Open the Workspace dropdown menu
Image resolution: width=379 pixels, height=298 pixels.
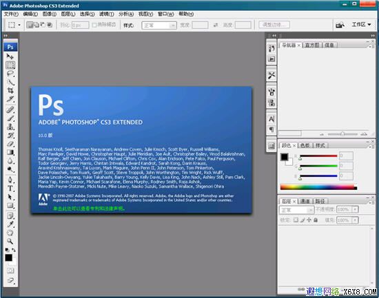pyautogui.click(x=361, y=24)
